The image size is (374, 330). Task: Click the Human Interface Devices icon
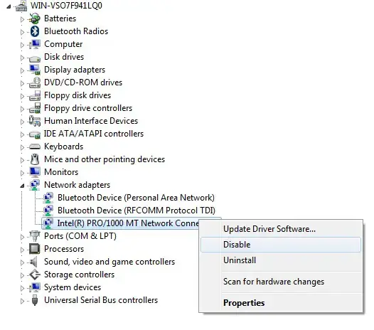pos(35,121)
